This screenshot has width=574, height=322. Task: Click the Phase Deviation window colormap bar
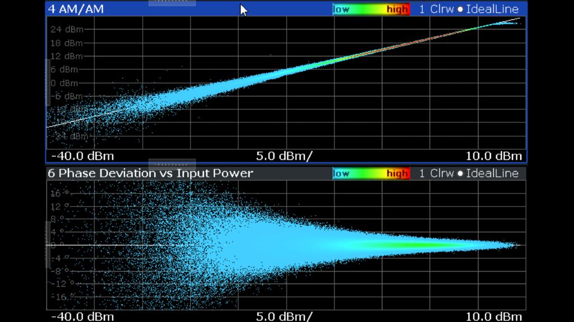coord(371,173)
